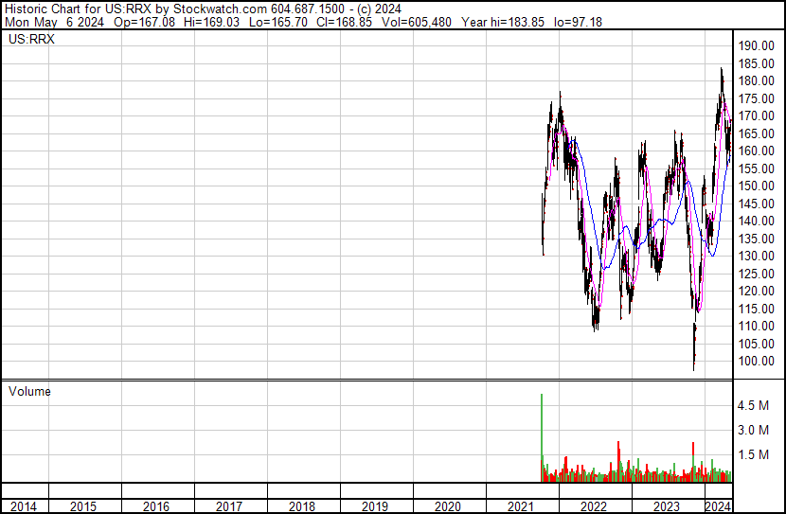The height and width of the screenshot is (514, 786).
Task: Select the 2016 year marker on the axis
Action: (x=156, y=506)
